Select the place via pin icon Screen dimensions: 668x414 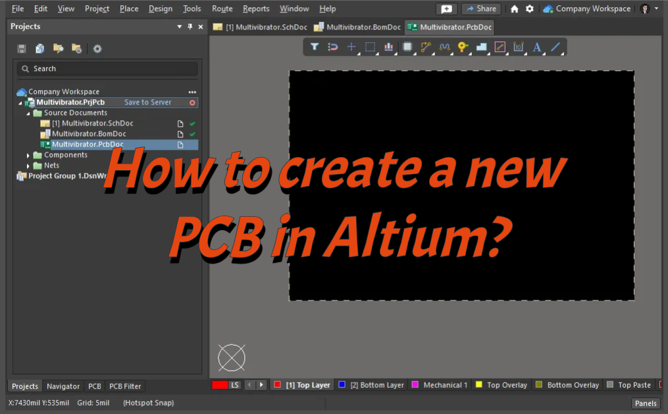tap(463, 47)
